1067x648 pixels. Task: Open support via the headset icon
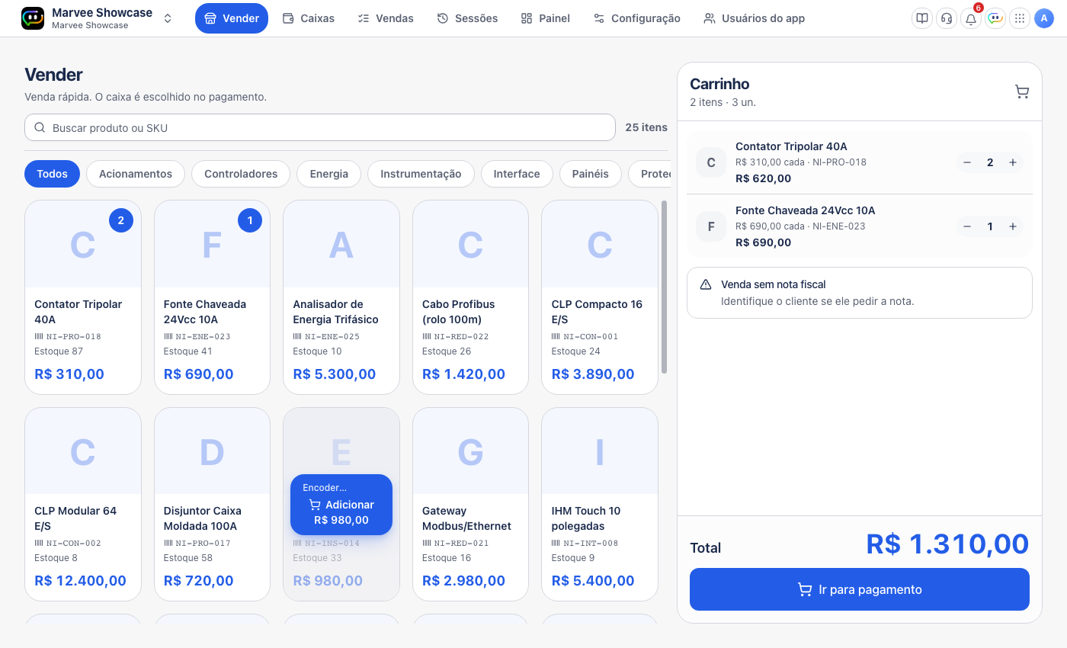[947, 18]
